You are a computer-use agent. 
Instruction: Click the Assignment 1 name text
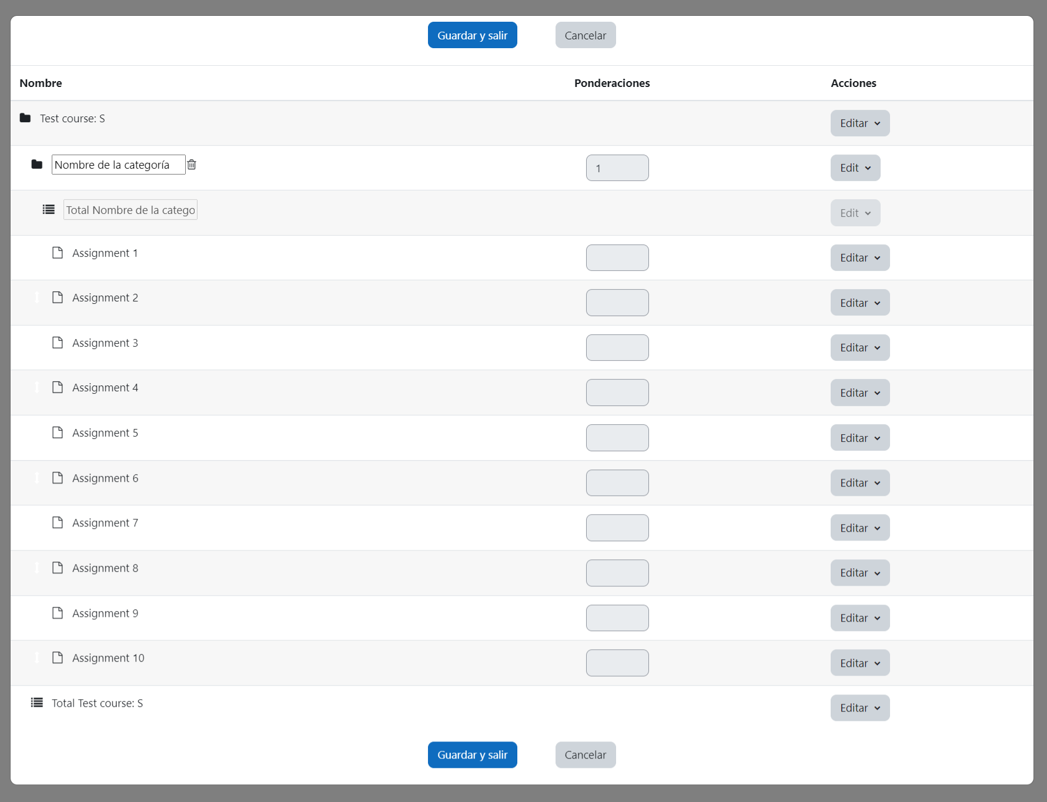tap(105, 253)
